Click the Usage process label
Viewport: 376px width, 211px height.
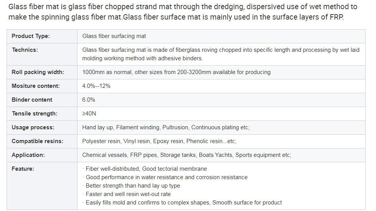[x=33, y=127]
